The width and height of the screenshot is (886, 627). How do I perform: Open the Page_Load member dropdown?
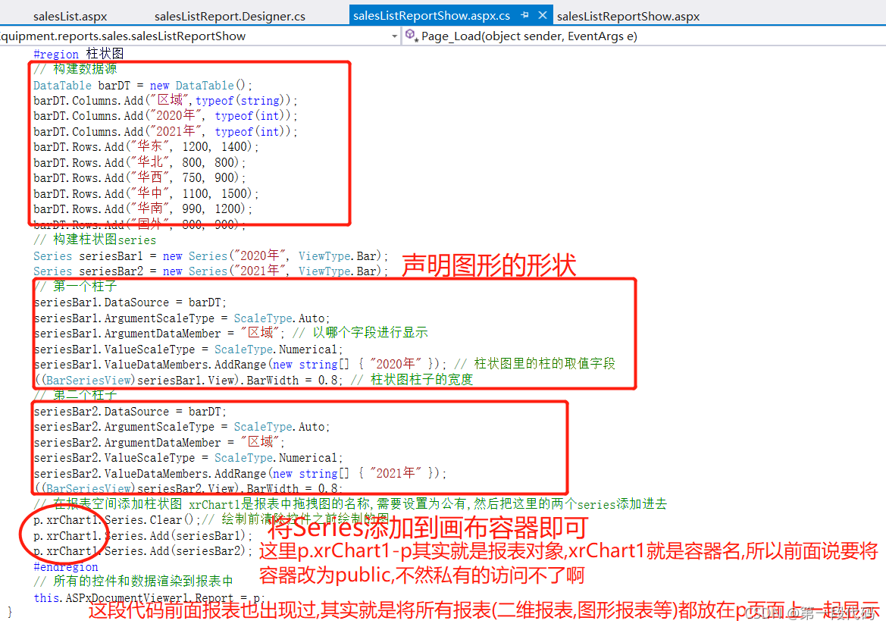(x=529, y=36)
